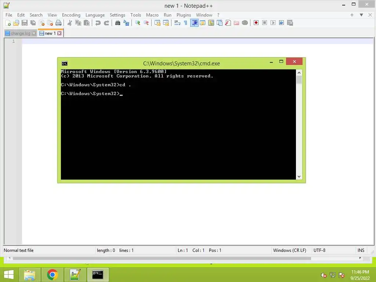Open the Encoding menu
376x282 pixels.
71,15
